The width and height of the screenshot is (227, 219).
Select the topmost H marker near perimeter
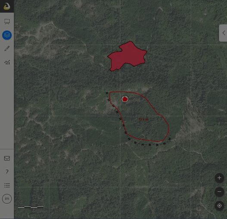[107, 93]
